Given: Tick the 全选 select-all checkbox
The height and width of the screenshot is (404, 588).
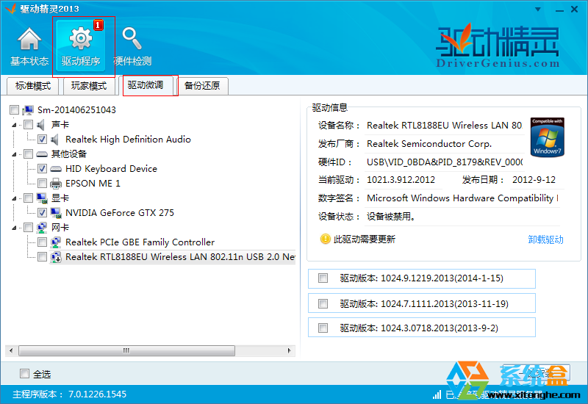Looking at the screenshot, I should (x=24, y=374).
